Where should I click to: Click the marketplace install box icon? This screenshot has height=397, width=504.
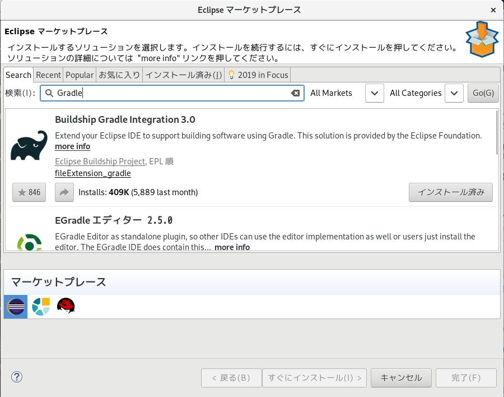tap(482, 39)
